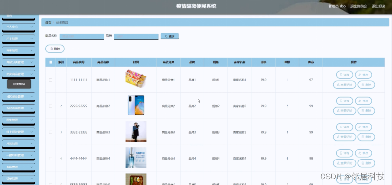The image size is (392, 185).
Task: Click the bulk 删除 button above the table
Action: 55,49
